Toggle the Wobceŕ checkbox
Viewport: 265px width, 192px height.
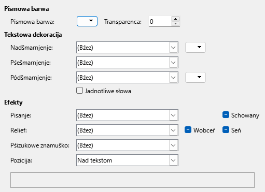(188, 130)
